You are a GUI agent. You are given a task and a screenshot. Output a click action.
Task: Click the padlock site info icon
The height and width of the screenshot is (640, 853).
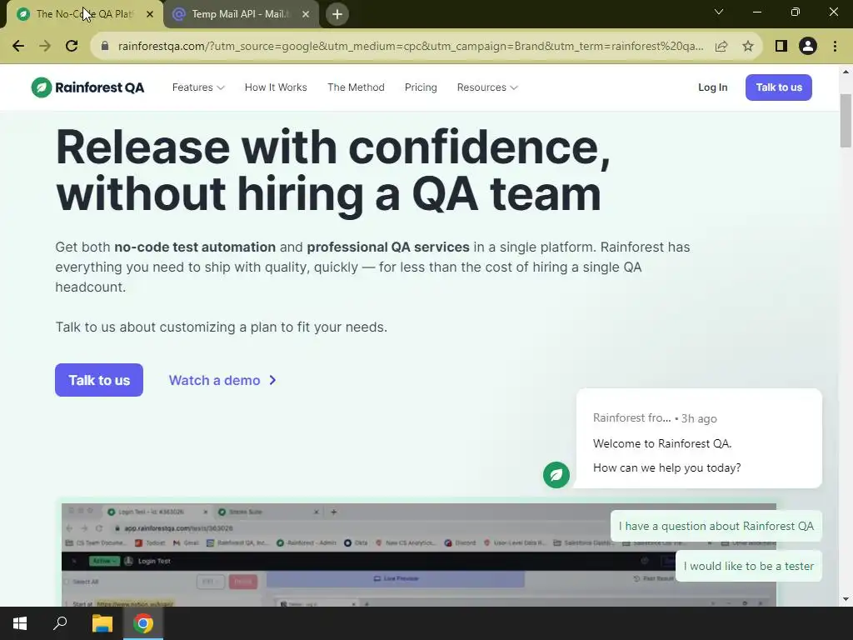(105, 46)
